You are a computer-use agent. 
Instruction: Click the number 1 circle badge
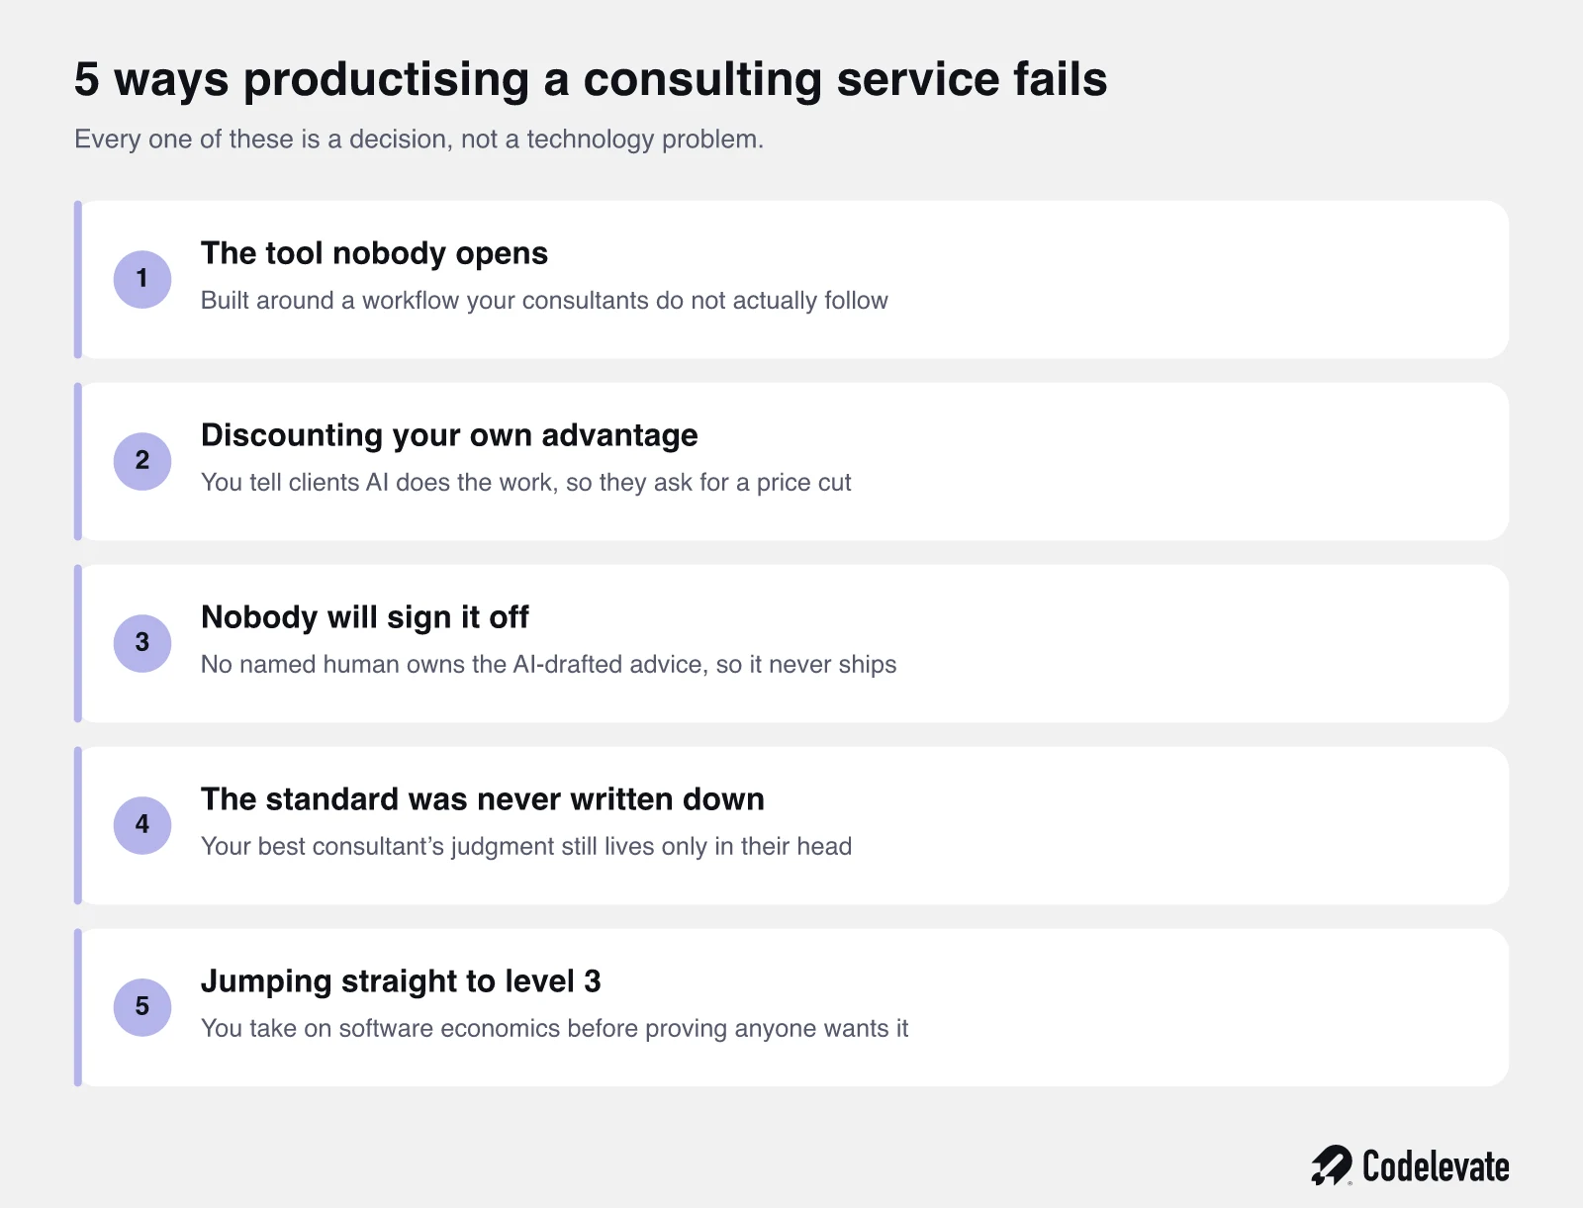[x=142, y=279]
